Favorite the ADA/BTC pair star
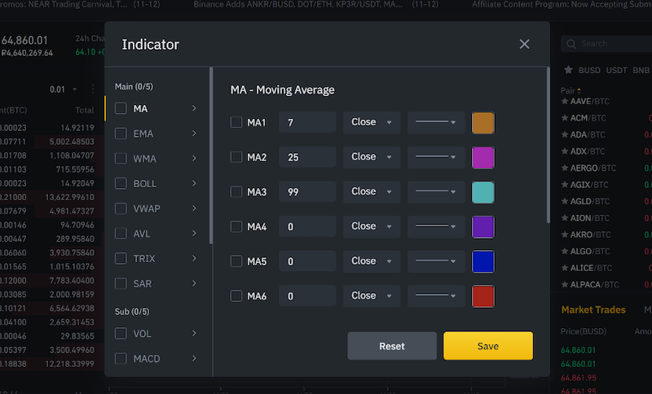652x394 pixels. click(565, 134)
